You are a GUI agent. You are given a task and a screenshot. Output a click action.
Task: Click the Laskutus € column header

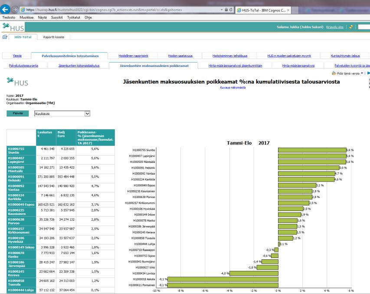pos(46,138)
